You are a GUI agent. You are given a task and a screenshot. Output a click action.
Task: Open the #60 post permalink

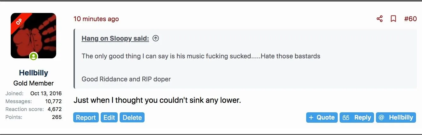click(410, 19)
